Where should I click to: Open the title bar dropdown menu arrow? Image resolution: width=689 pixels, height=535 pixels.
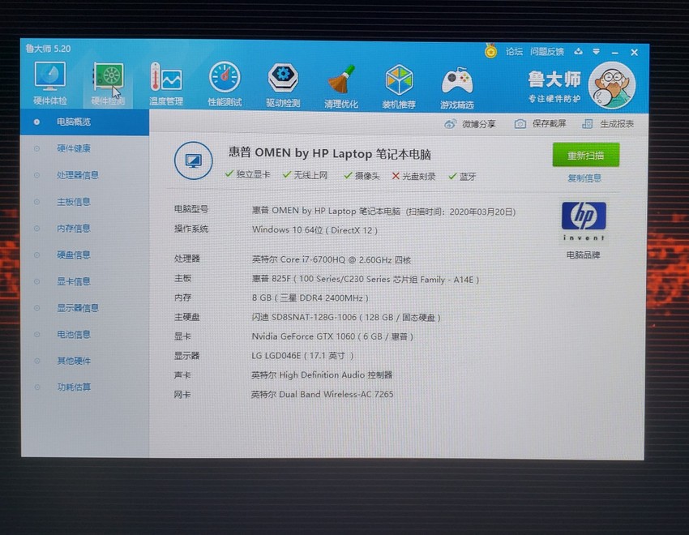coord(597,52)
